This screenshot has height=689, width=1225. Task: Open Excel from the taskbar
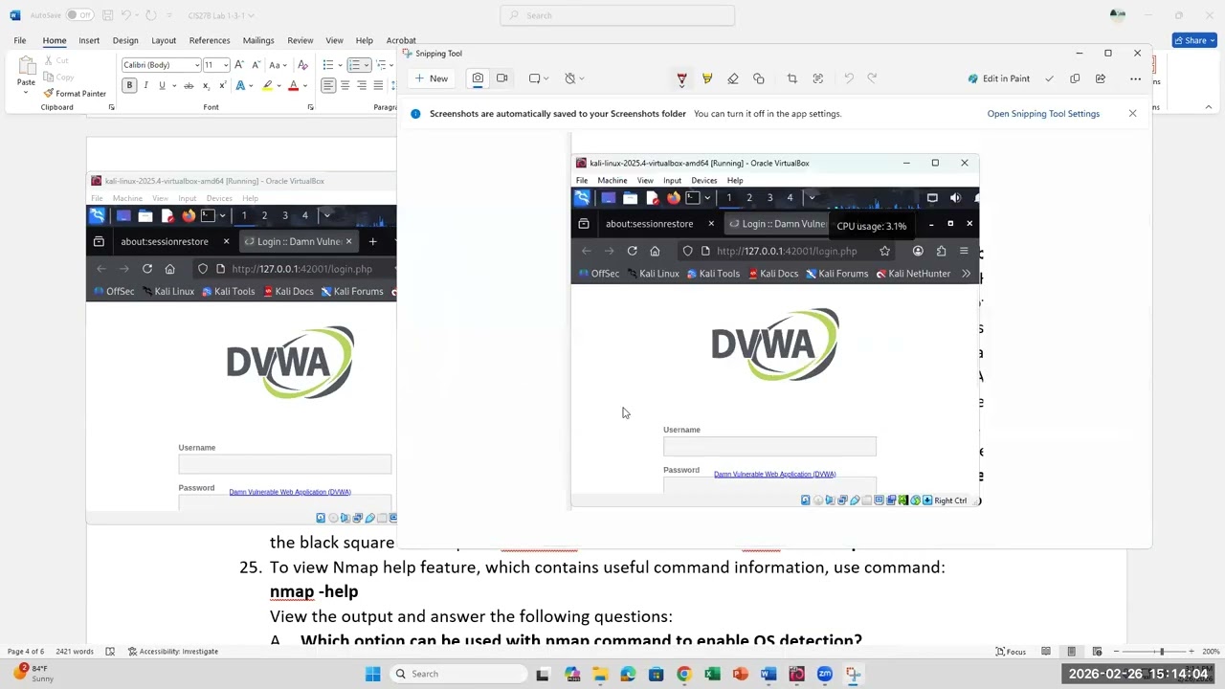[x=712, y=674]
